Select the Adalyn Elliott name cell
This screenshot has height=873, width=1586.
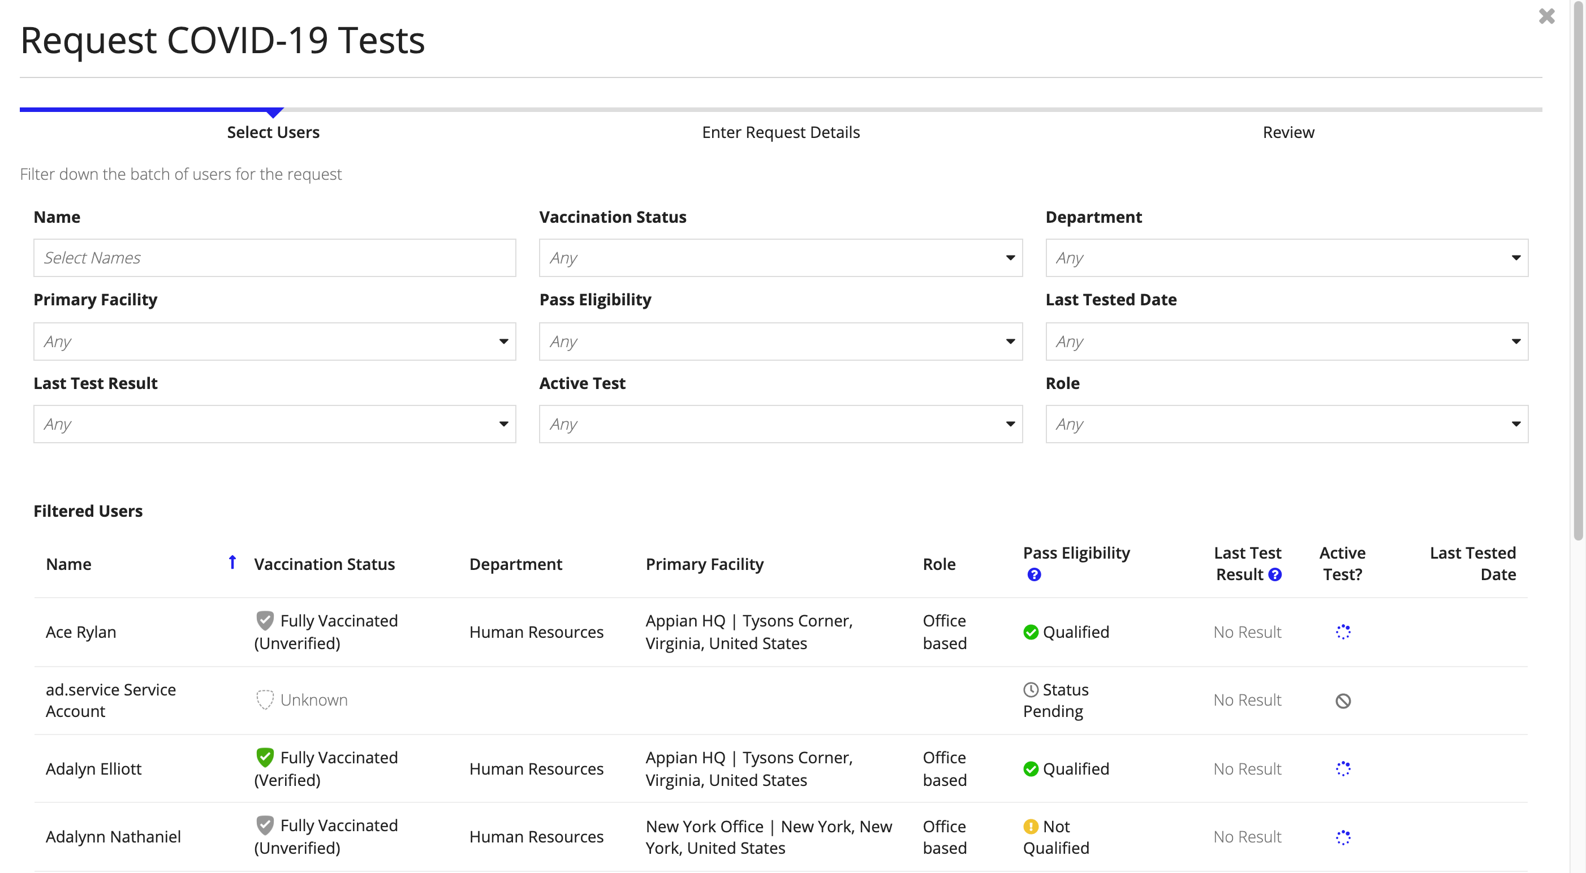click(x=93, y=769)
